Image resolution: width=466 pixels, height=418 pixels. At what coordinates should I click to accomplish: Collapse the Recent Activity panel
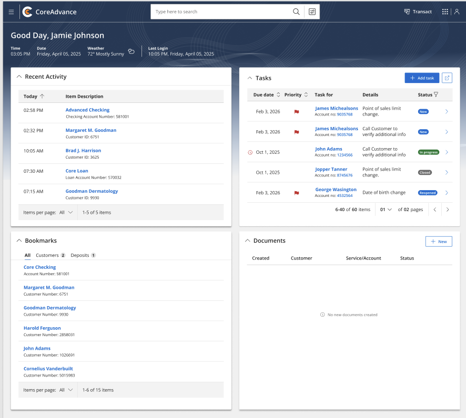click(x=19, y=77)
